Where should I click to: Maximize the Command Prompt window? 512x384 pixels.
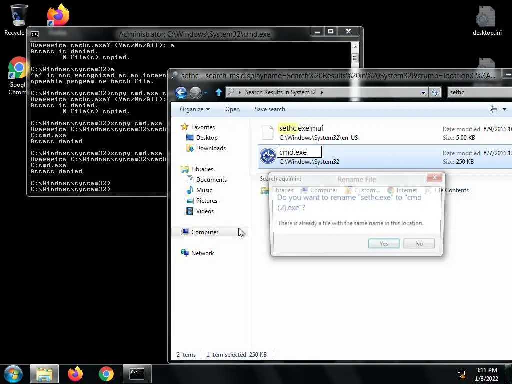click(331, 31)
